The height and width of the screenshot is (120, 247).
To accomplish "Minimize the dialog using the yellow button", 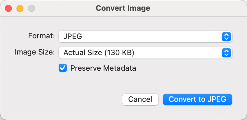I will [x=20, y=8].
